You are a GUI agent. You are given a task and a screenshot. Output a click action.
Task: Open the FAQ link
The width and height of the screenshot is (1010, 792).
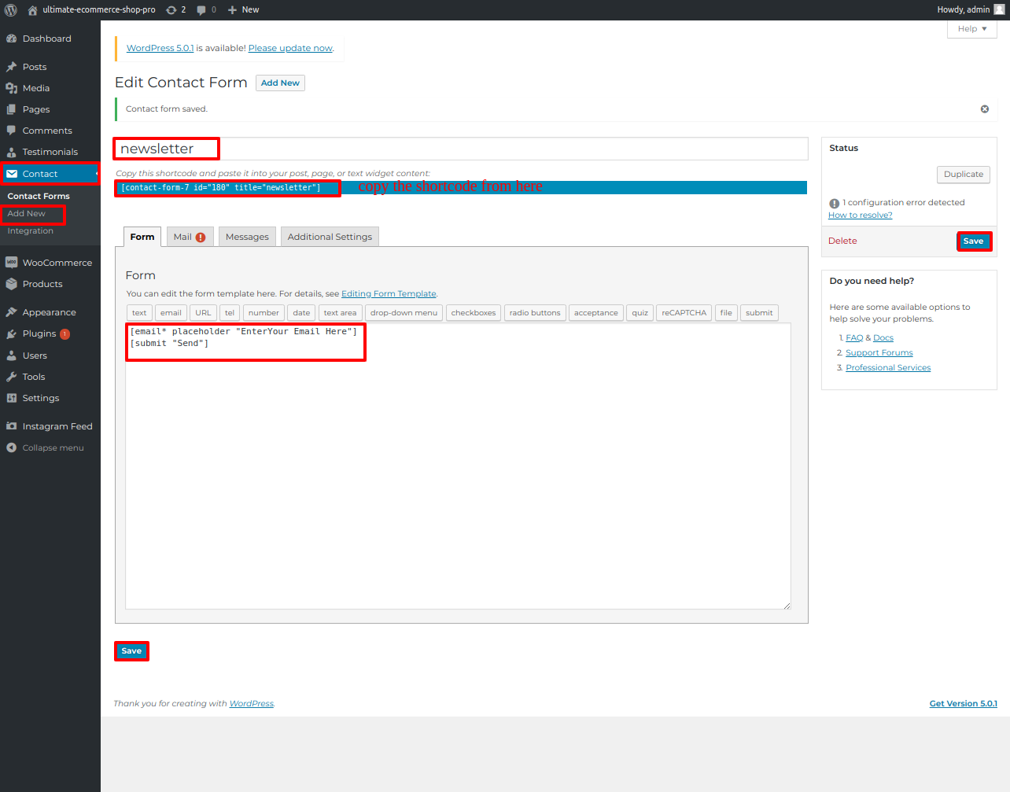(x=854, y=337)
